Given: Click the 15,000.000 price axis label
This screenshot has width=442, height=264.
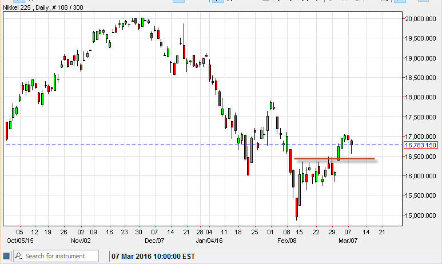Looking at the screenshot, I should [420, 215].
